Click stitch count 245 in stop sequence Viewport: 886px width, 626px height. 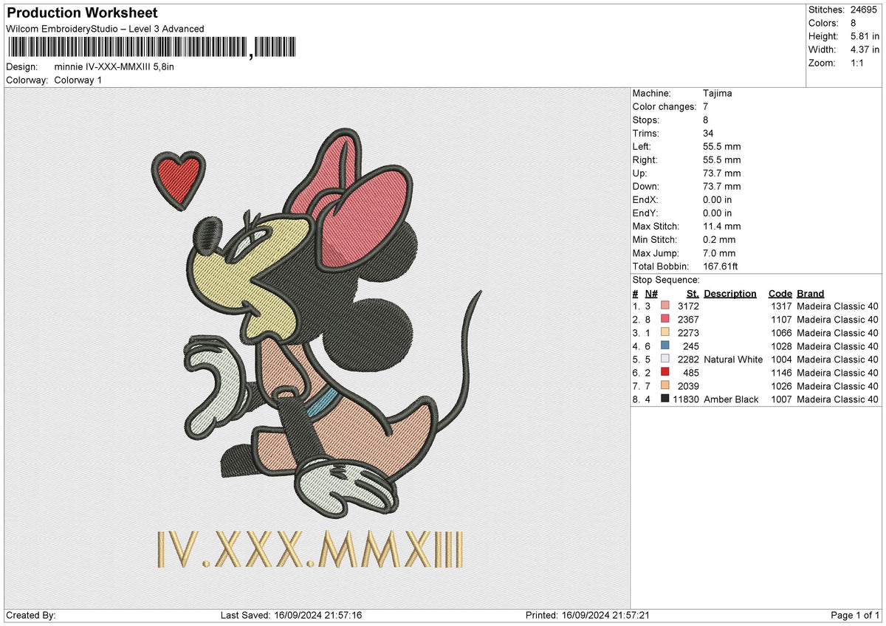tap(690, 346)
